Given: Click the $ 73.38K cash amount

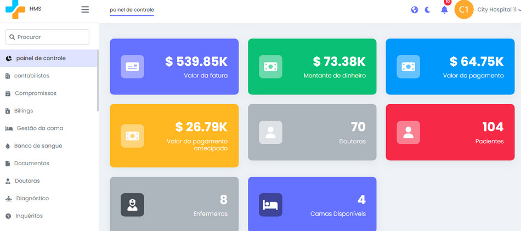Looking at the screenshot, I should [x=339, y=61].
